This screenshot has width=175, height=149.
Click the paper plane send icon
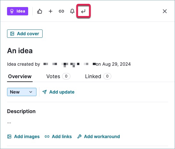44,92
